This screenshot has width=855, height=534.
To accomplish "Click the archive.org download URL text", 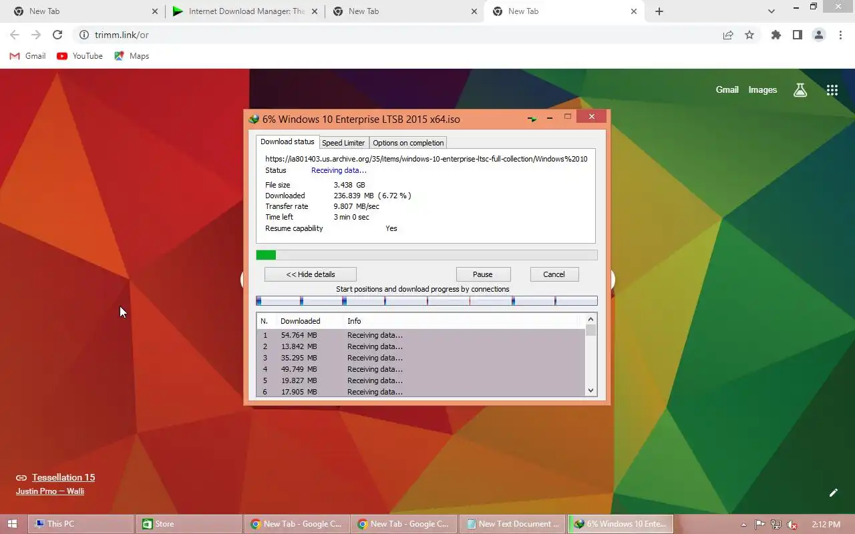I will coord(426,159).
